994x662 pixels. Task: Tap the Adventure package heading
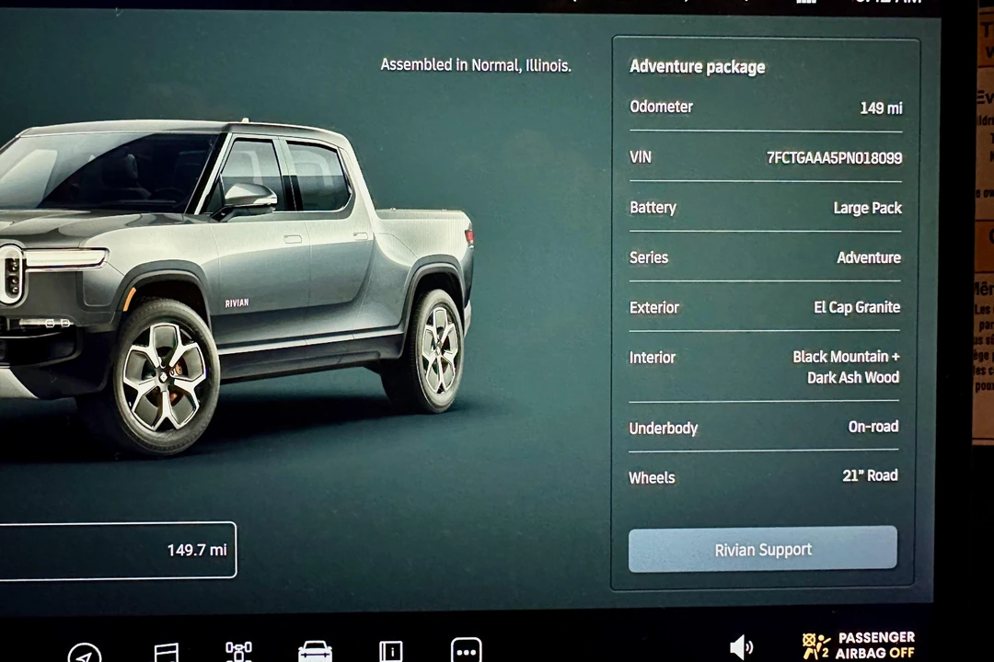coord(698,67)
